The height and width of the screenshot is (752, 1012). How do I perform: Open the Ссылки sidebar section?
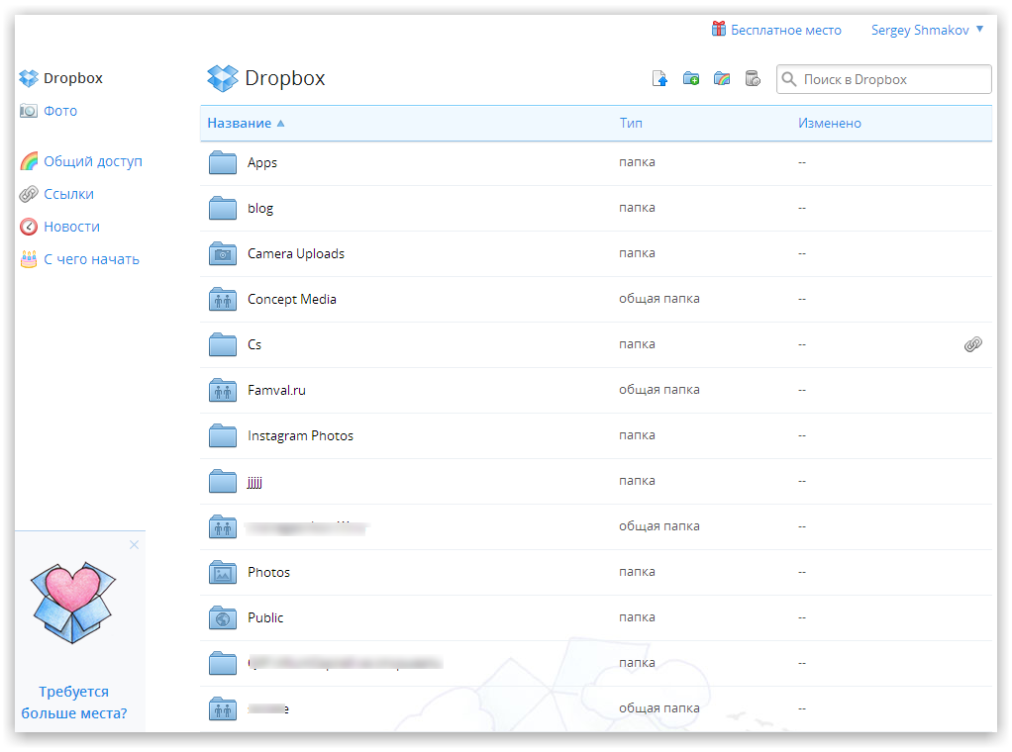pyautogui.click(x=68, y=194)
